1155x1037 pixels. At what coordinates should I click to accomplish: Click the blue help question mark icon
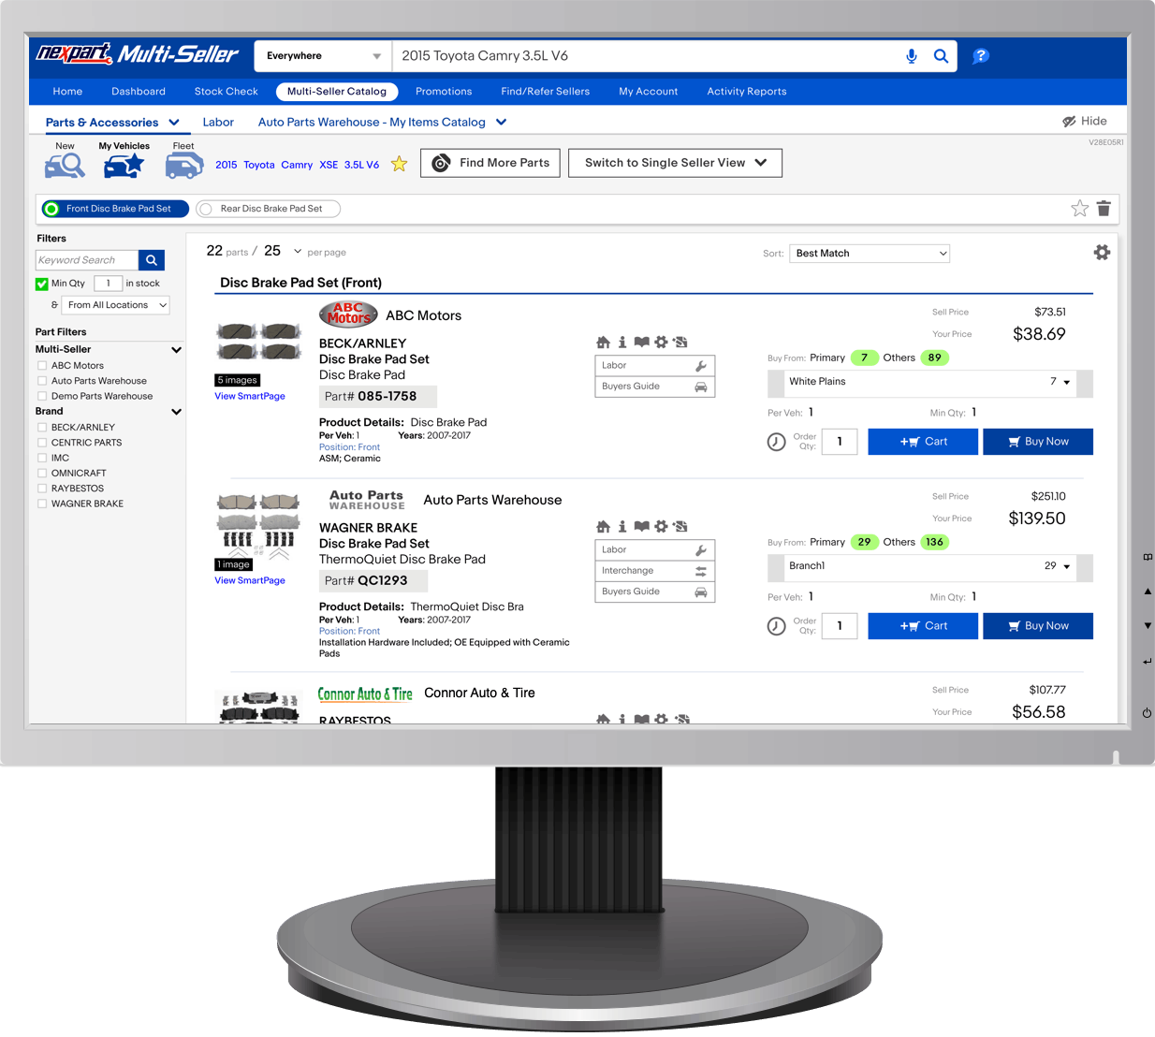(x=980, y=56)
